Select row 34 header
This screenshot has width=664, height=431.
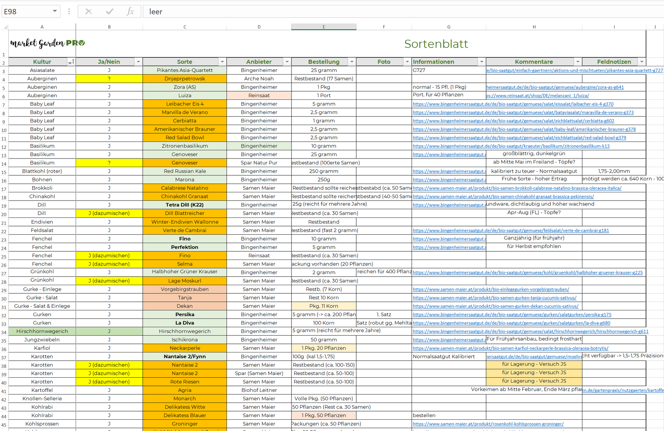tap(4, 332)
